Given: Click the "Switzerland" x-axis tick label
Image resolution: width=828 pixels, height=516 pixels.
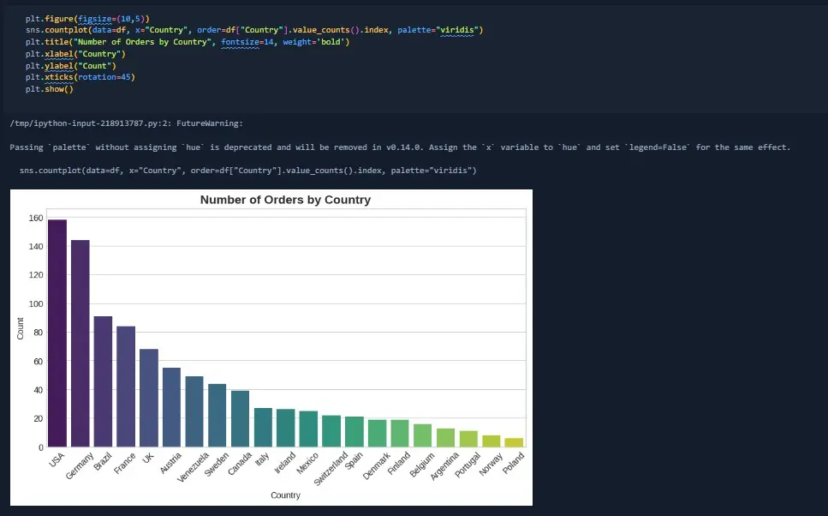Looking at the screenshot, I should point(330,469).
